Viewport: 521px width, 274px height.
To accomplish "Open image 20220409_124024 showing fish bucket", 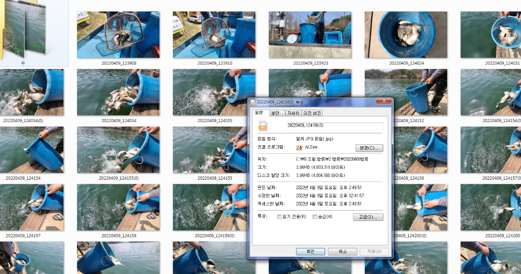I will click(x=405, y=34).
